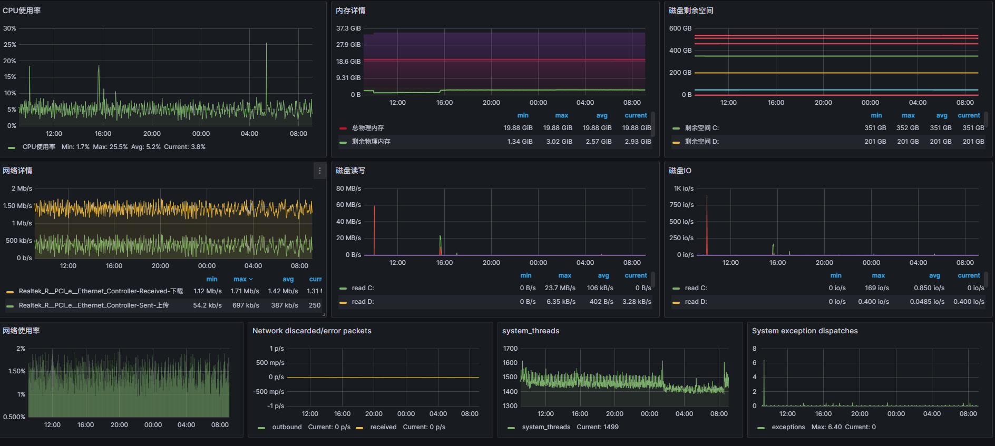Image resolution: width=995 pixels, height=446 pixels.
Task: Sort 内存详情 legend by avg column
Action: (x=602, y=115)
